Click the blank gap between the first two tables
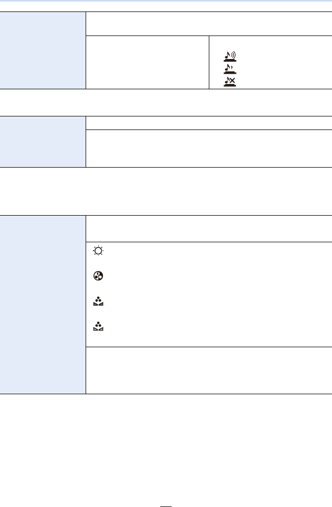Screen dimensions: 332x507 pyautogui.click(x=166, y=102)
